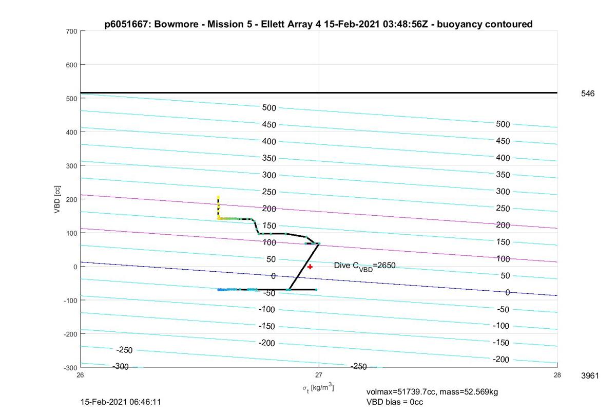
Task: Click the middle-column contour label 450
Action: pyautogui.click(x=269, y=125)
